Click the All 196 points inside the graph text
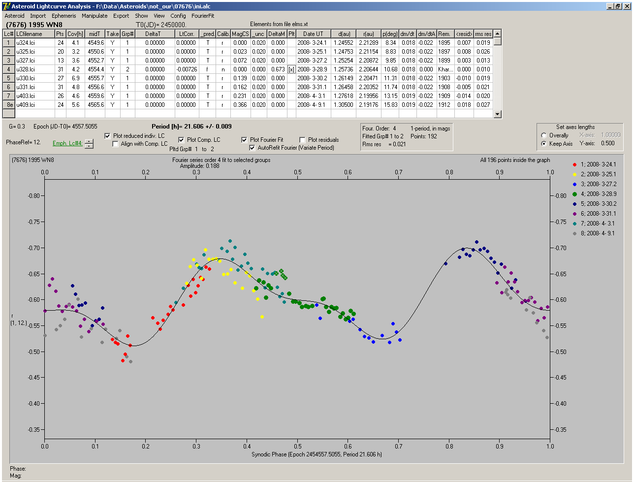The width and height of the screenshot is (634, 482). 515,160
